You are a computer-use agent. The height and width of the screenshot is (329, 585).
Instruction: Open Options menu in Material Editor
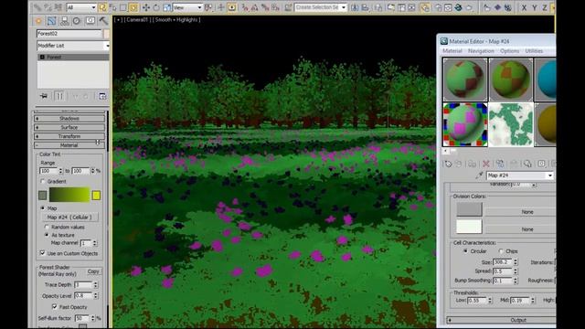tap(509, 51)
